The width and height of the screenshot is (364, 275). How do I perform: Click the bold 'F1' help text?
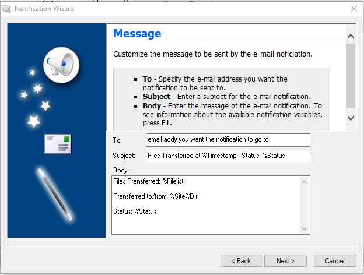(x=166, y=123)
